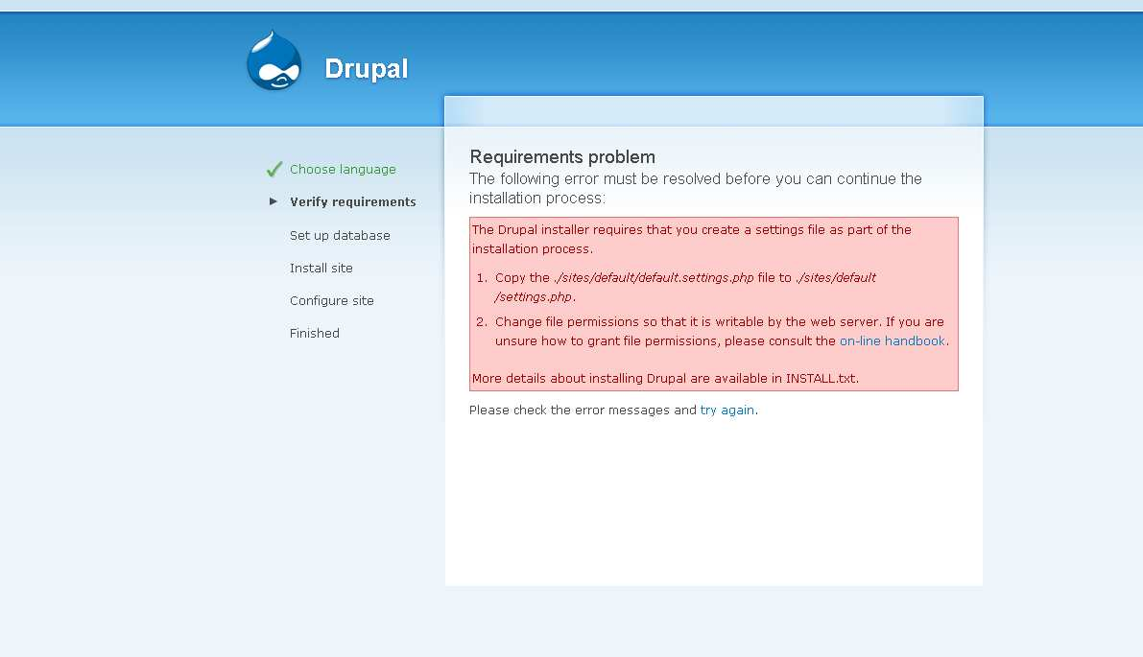The width and height of the screenshot is (1143, 657).
Task: Select the Set up database step
Action: (340, 235)
